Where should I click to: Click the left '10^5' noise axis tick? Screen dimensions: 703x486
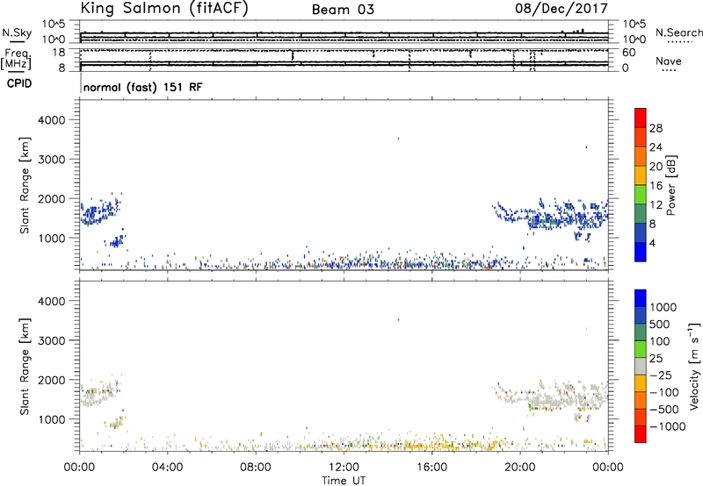point(54,24)
